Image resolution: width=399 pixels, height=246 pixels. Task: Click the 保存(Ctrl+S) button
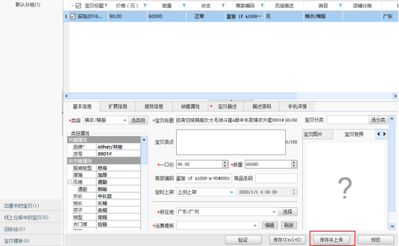(287, 239)
